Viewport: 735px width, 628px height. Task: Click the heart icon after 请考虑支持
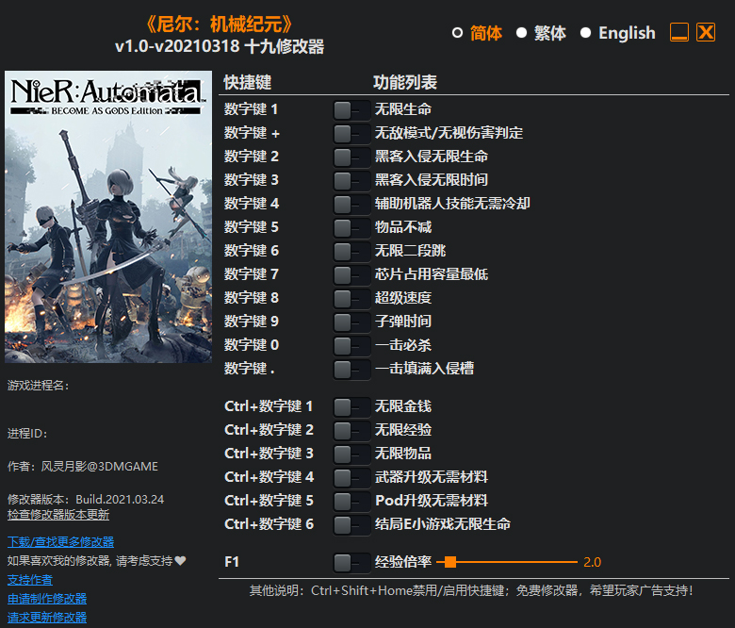point(181,560)
